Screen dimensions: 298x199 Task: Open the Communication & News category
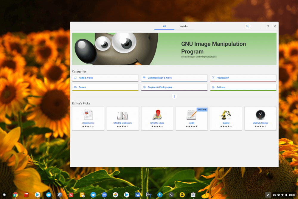tap(174, 78)
